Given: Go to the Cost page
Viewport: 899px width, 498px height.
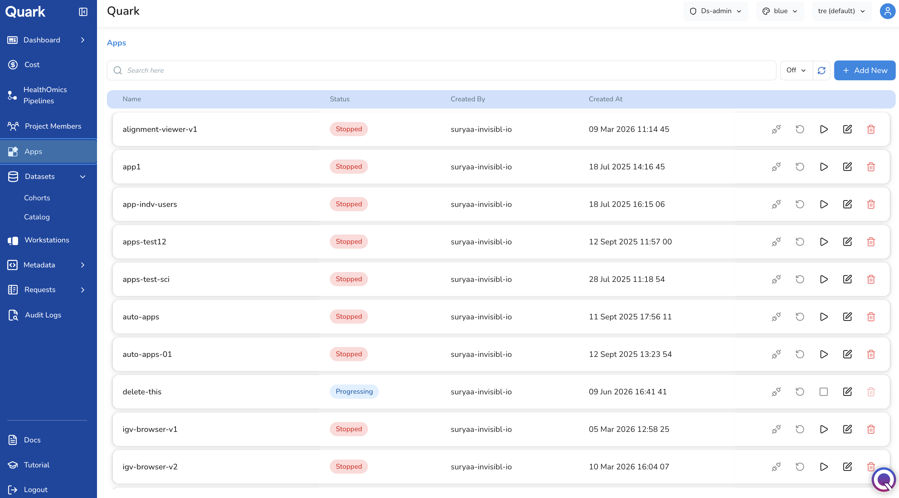Looking at the screenshot, I should click(x=32, y=64).
